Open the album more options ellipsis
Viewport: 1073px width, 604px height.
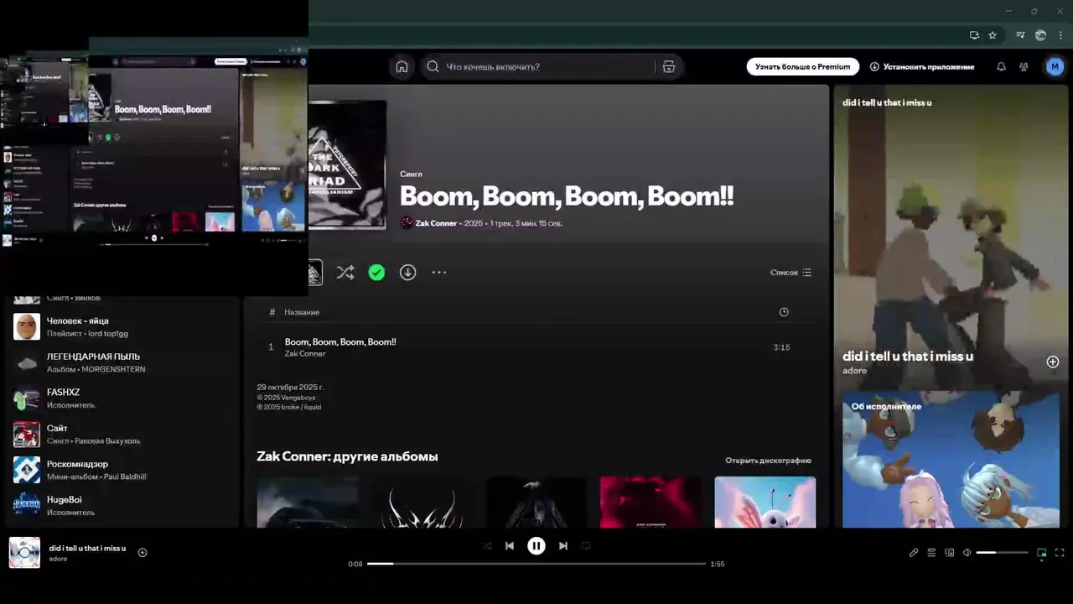pyautogui.click(x=439, y=273)
